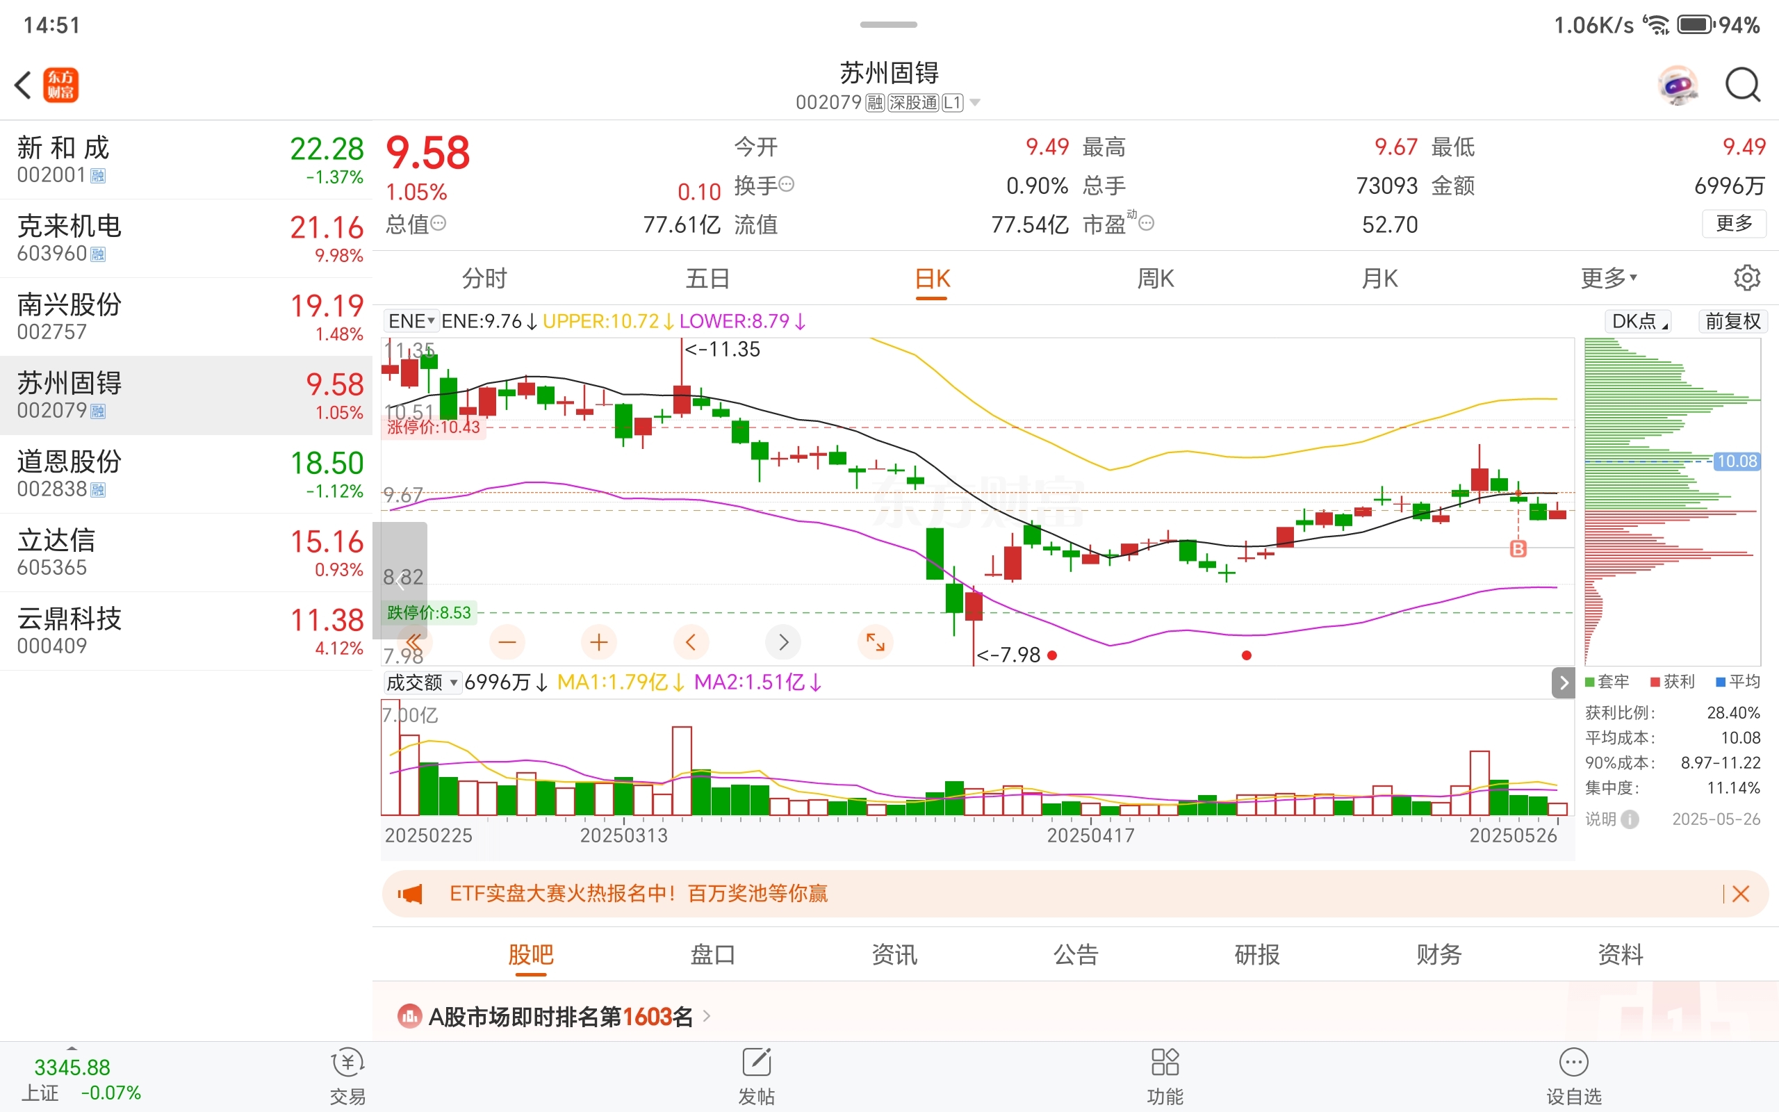Tap the blue 平均 legend swatch
The height and width of the screenshot is (1112, 1779).
tap(1720, 682)
